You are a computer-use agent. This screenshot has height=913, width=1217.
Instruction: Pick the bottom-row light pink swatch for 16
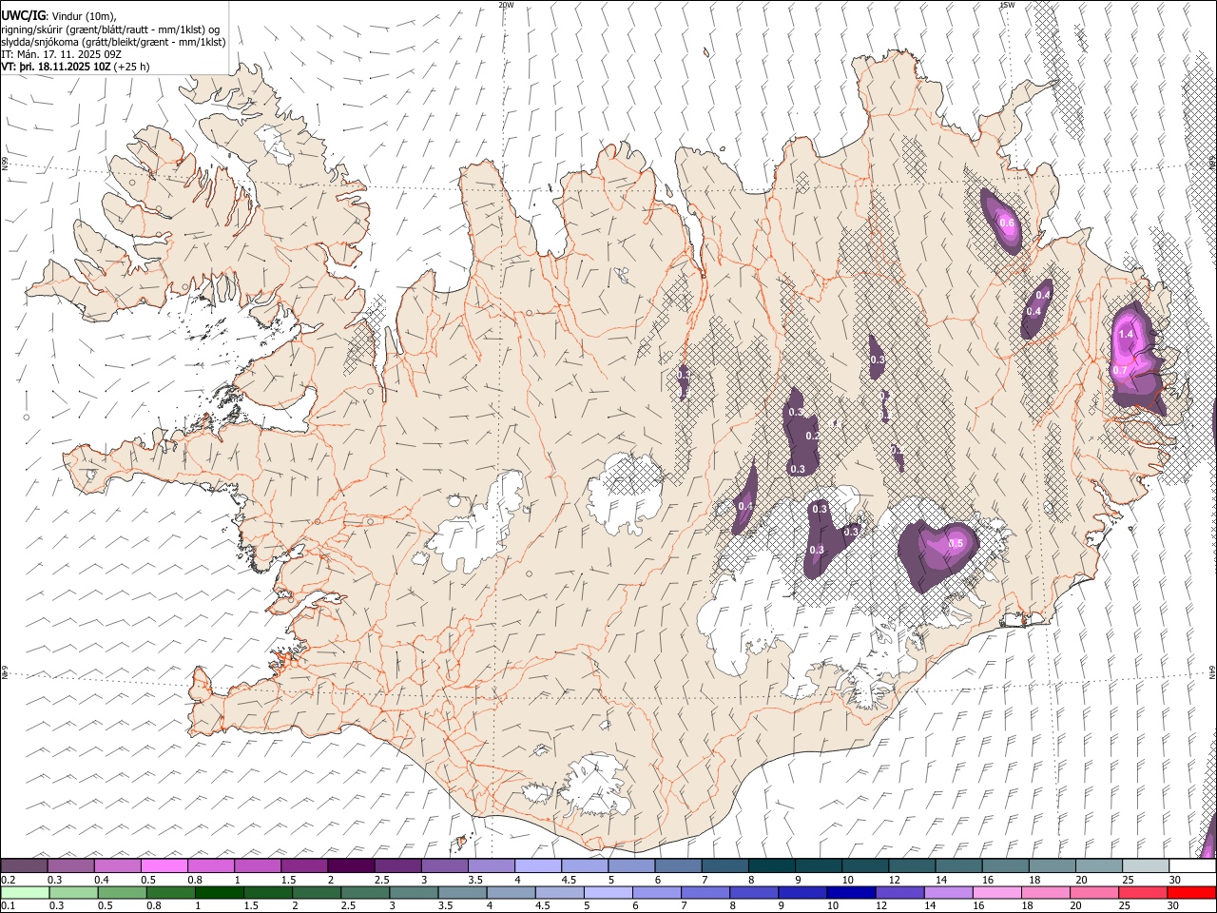pos(997,892)
